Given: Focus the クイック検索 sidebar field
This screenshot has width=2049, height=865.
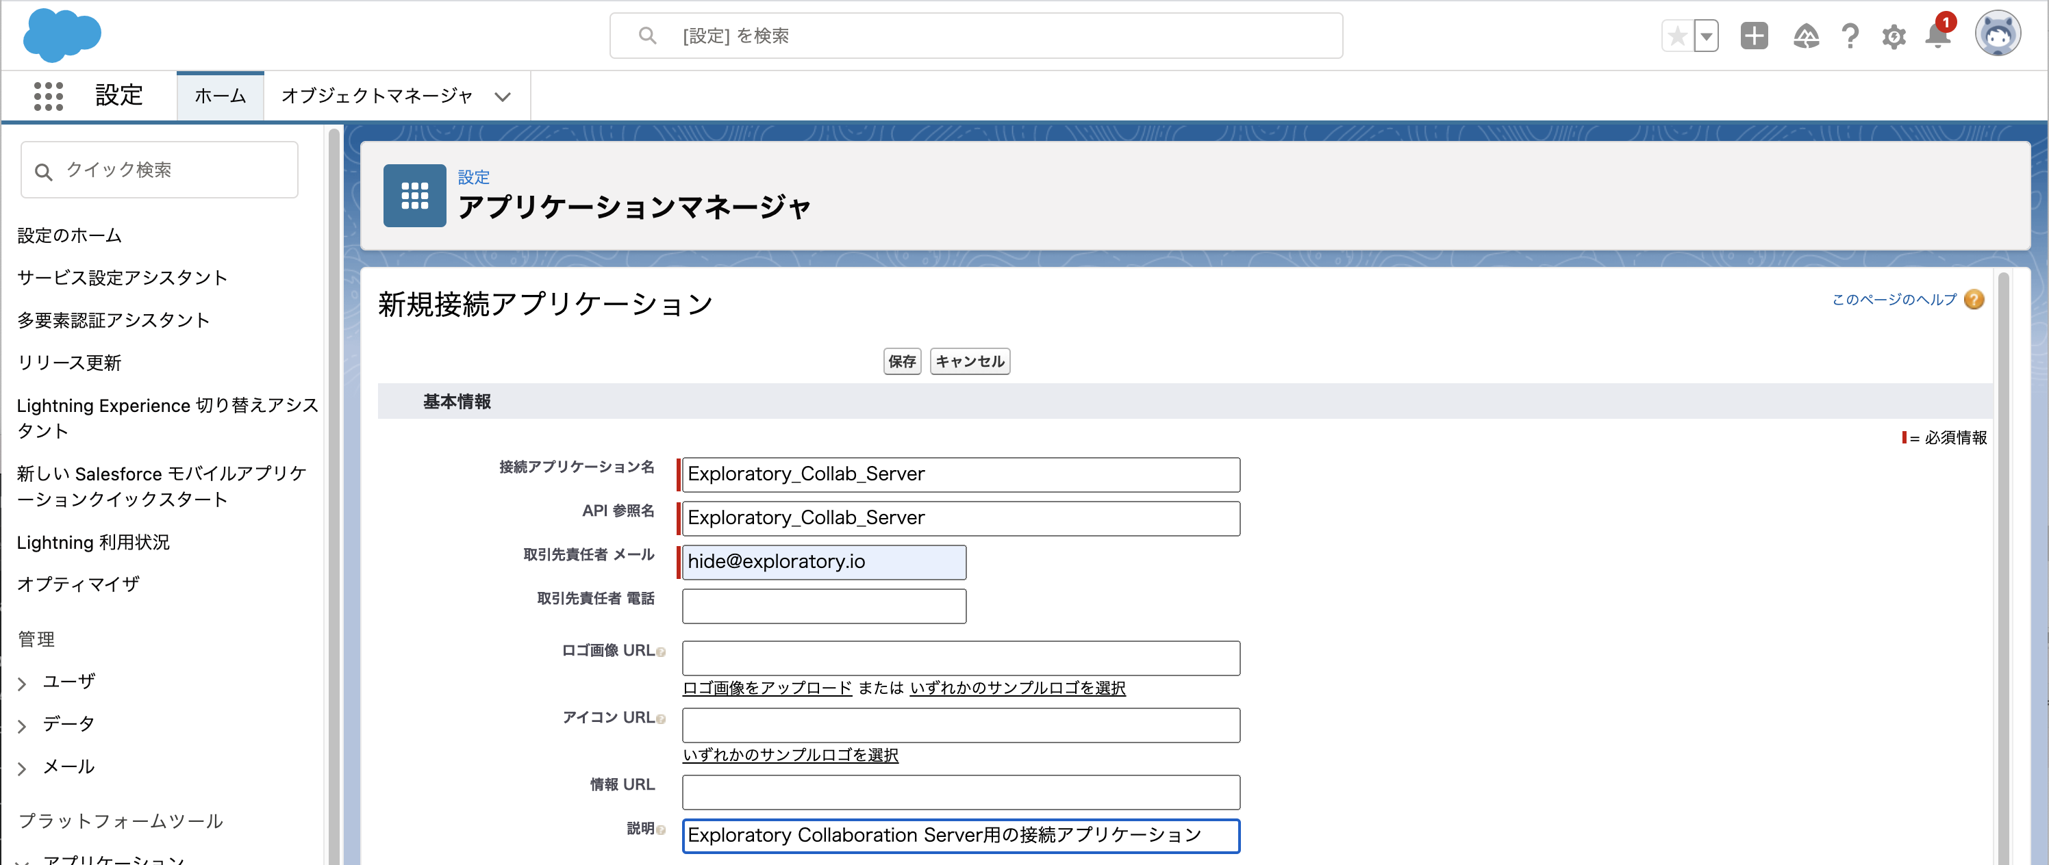Looking at the screenshot, I should tap(160, 170).
